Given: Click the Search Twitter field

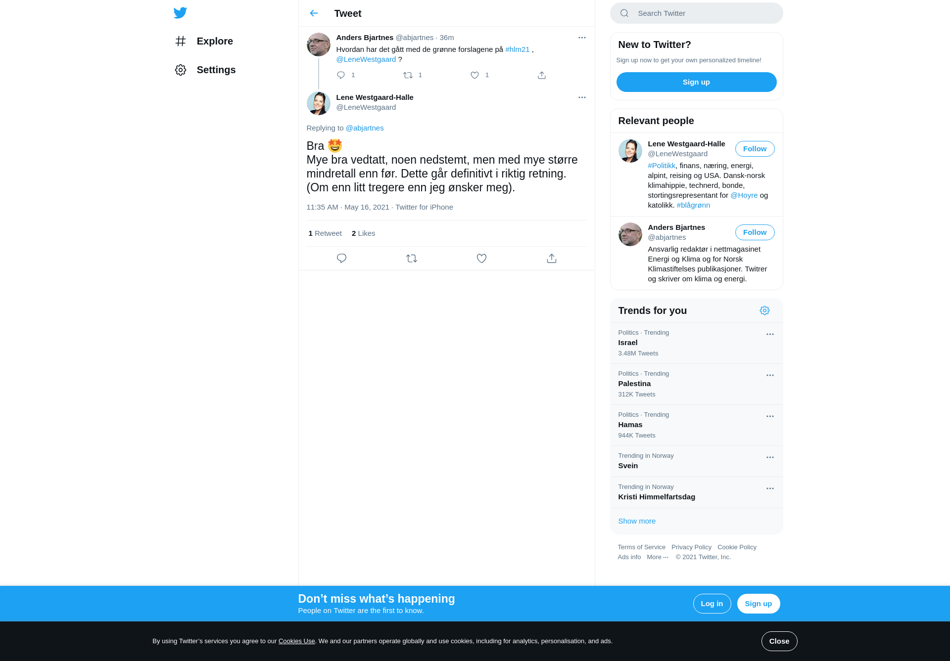Looking at the screenshot, I should [x=696, y=13].
